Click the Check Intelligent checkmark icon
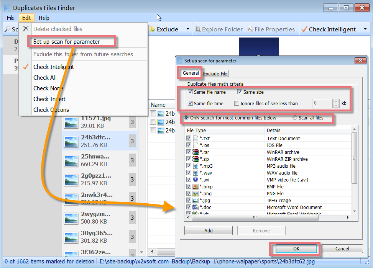The image size is (373, 268). pyautogui.click(x=305, y=29)
